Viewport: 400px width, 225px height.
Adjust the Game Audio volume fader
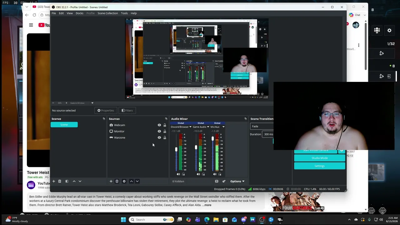tap(196, 147)
